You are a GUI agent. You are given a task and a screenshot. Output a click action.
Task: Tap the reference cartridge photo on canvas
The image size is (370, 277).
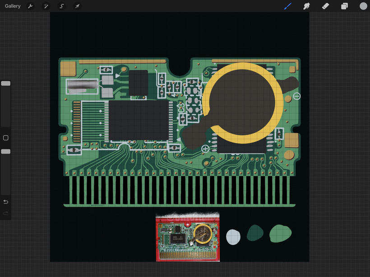coord(188,238)
